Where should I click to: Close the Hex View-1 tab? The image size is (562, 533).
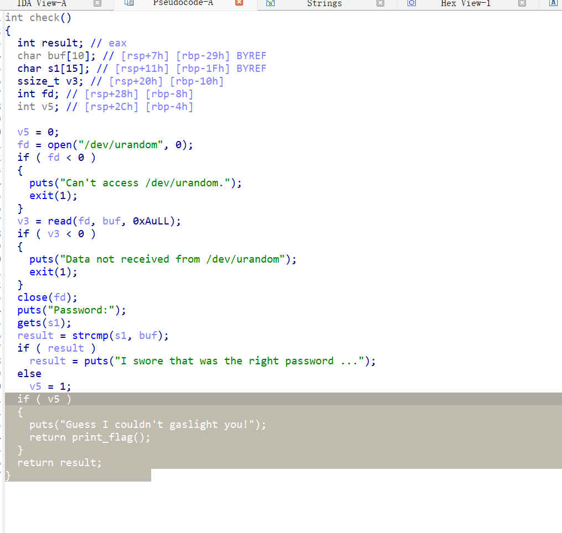(521, 4)
